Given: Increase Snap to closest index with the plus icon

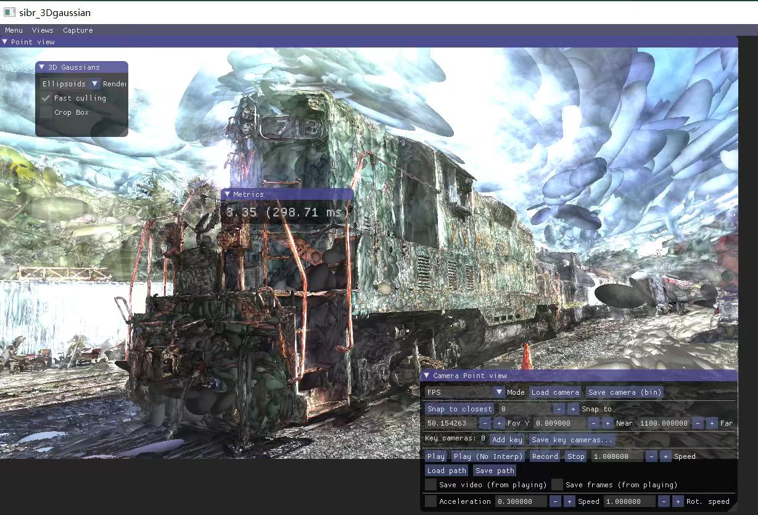Looking at the screenshot, I should [572, 408].
